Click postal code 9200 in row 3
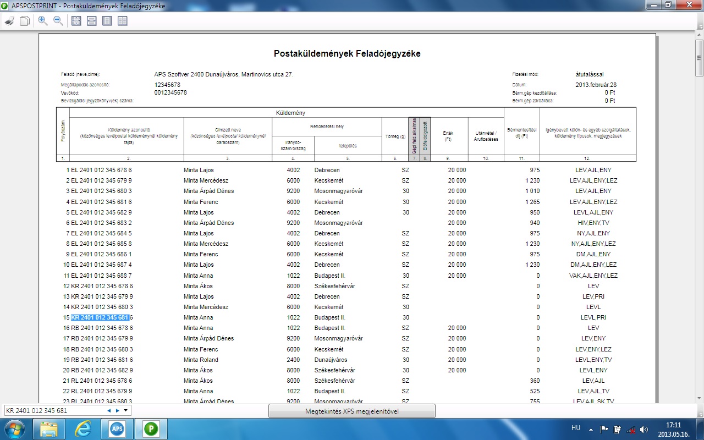Viewport: 704px width, 440px height. 293,191
